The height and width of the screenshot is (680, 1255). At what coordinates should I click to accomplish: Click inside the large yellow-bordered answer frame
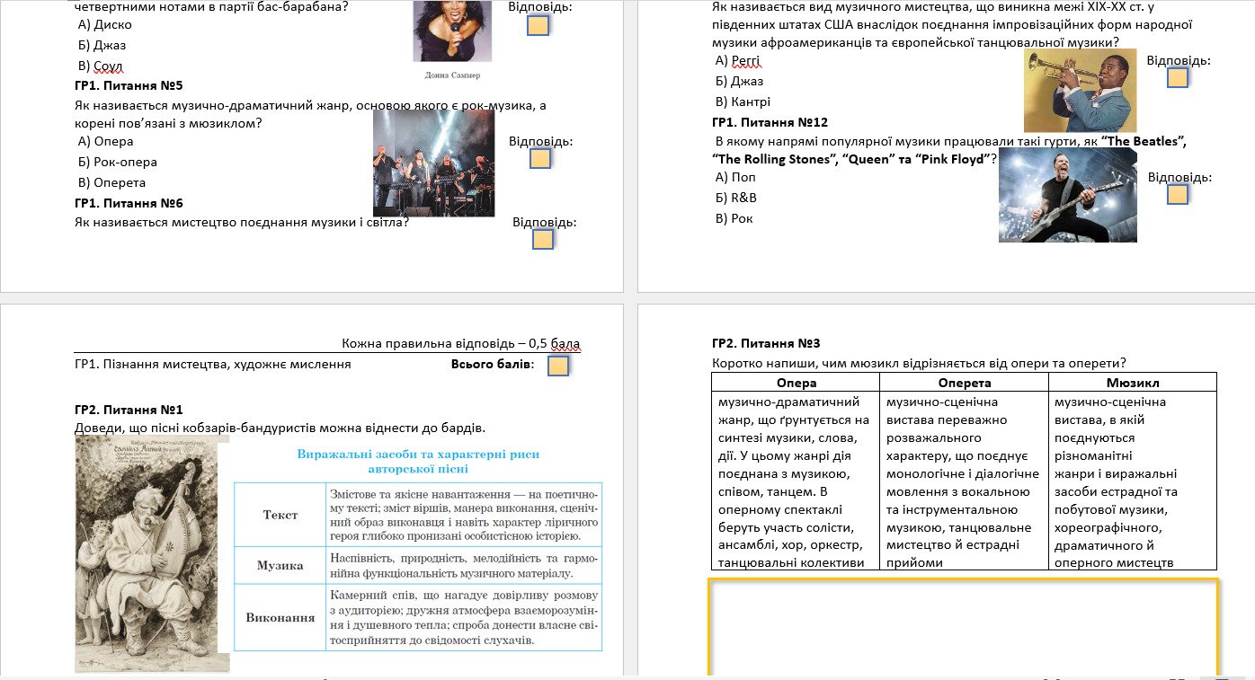click(963, 628)
